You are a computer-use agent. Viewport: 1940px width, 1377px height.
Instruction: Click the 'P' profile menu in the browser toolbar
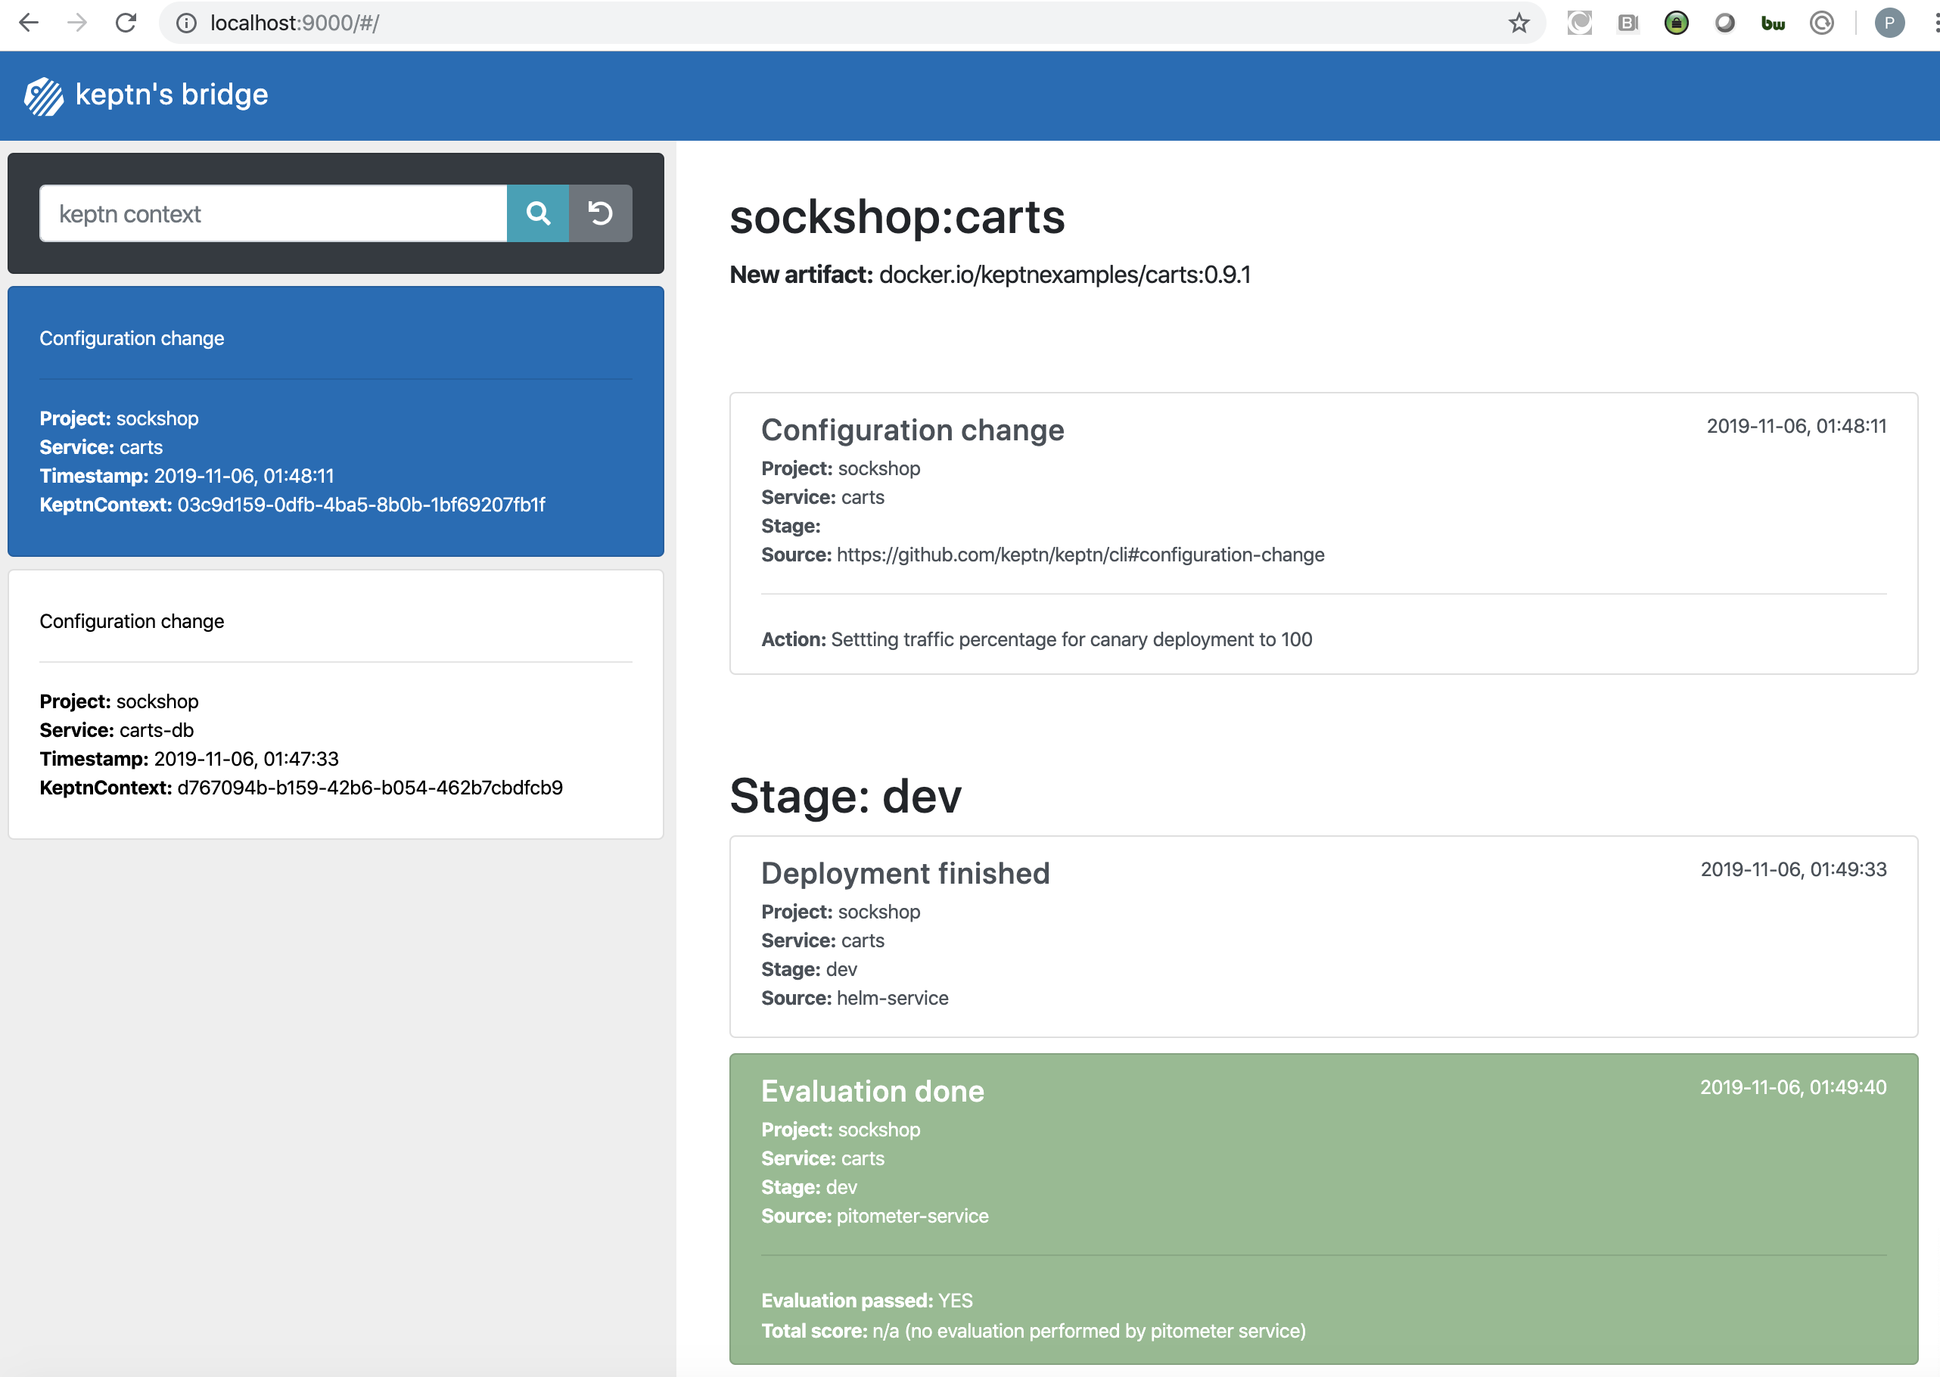click(1889, 23)
